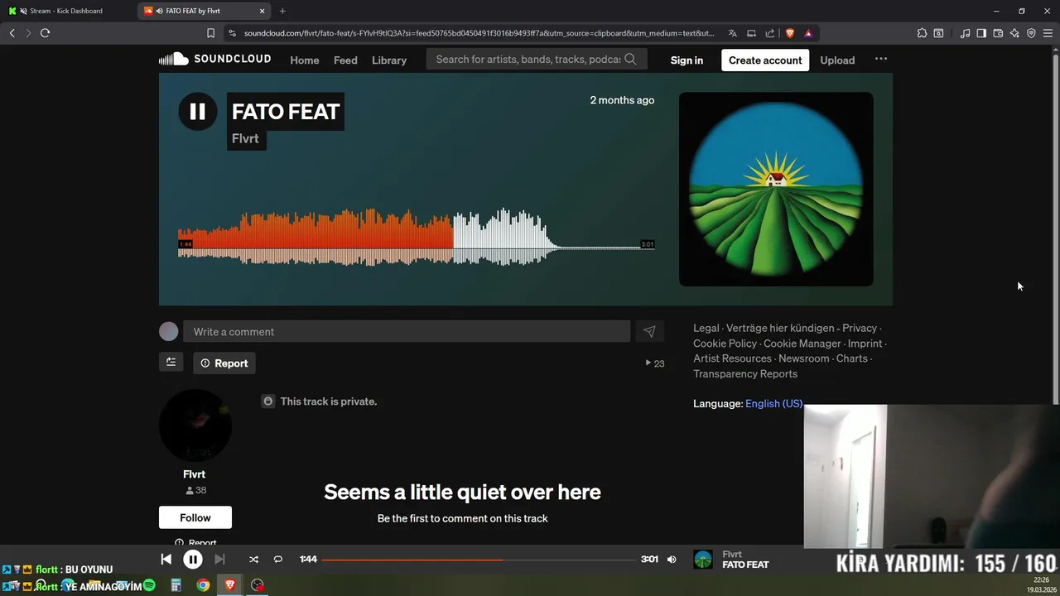Open the Library tab

[389, 60]
